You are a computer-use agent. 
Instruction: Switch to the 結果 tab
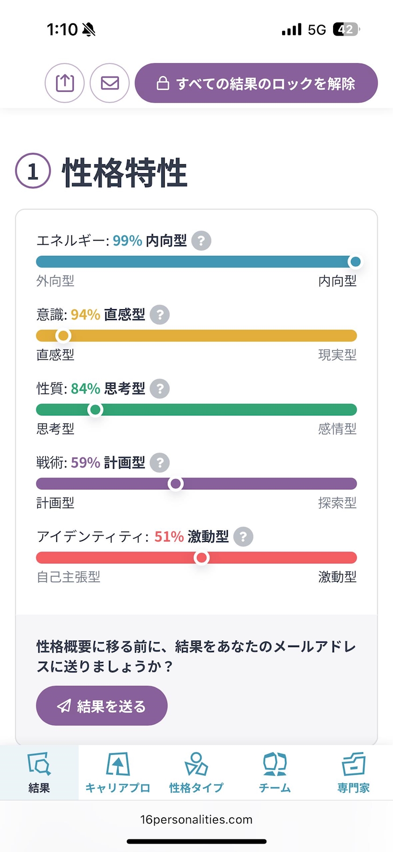(x=39, y=772)
